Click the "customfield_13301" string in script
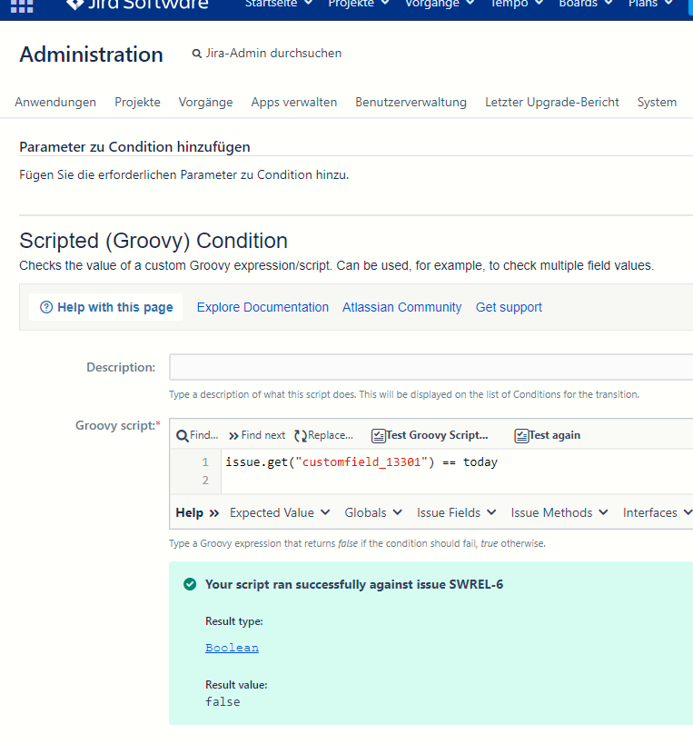 [361, 462]
